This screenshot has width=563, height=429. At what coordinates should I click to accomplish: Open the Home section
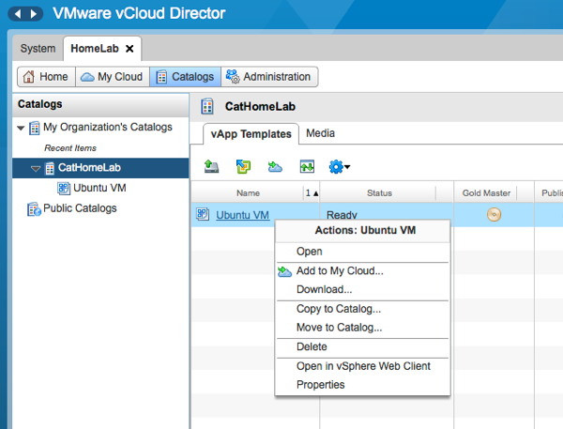pyautogui.click(x=46, y=77)
